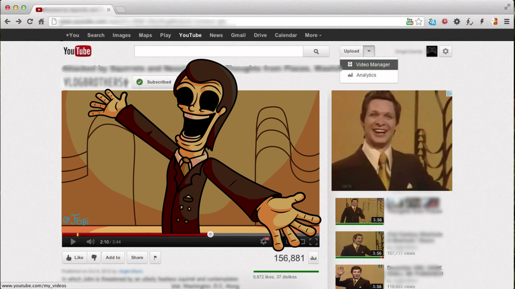
Task: Click the Upload button
Action: click(351, 51)
